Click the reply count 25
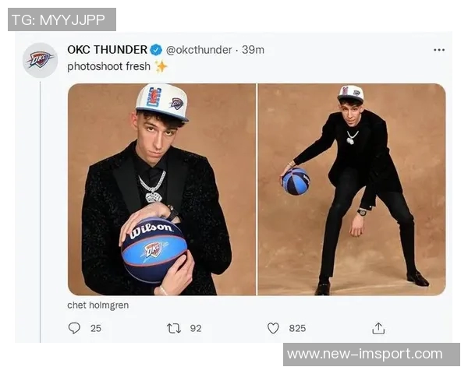The width and height of the screenshot is (468, 374). [x=96, y=328]
